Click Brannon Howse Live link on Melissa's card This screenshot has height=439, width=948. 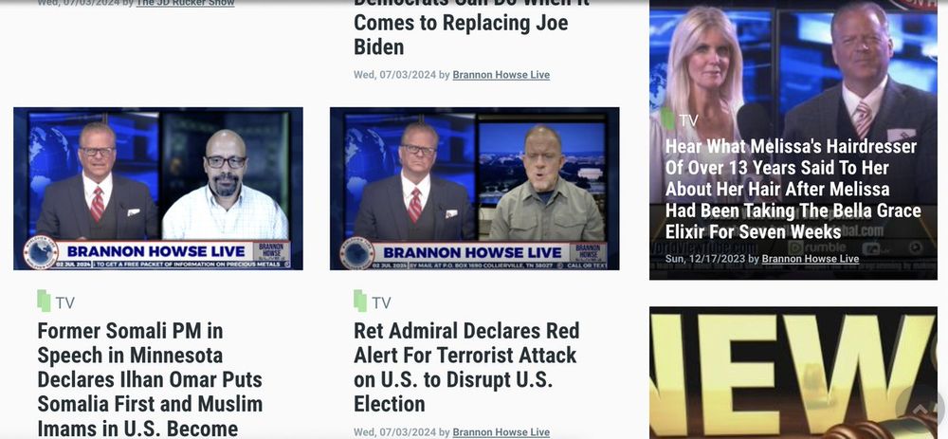point(811,259)
